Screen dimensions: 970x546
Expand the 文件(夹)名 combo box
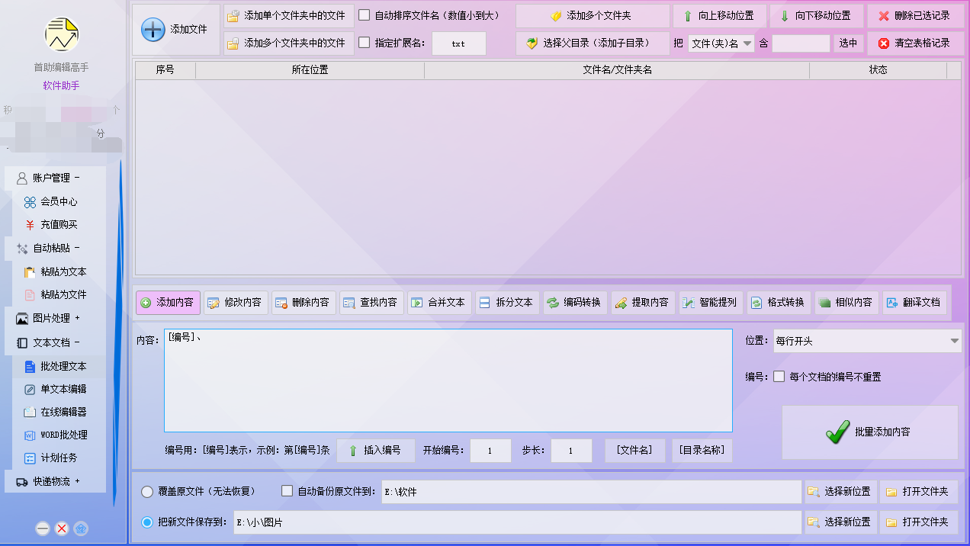(721, 43)
